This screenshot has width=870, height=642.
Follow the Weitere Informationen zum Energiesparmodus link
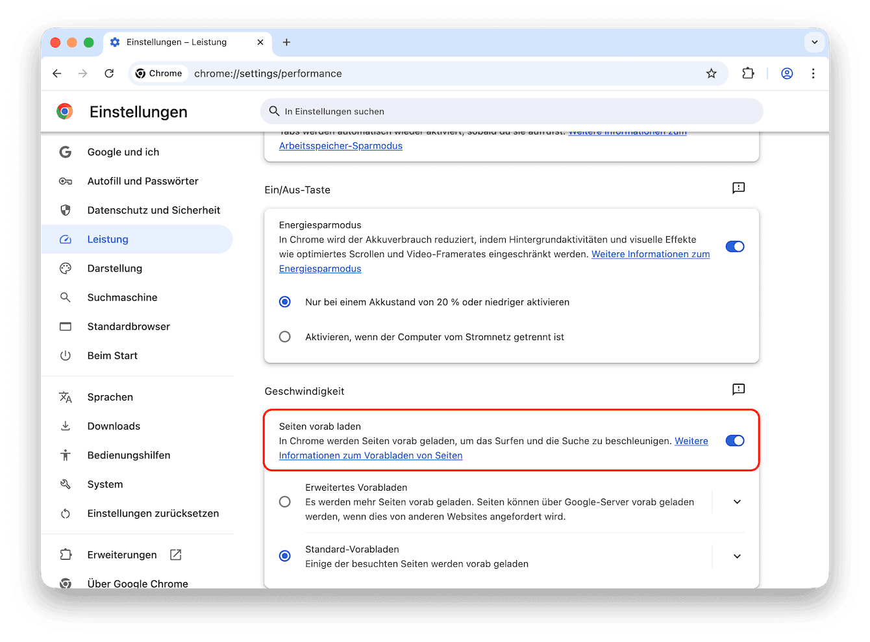coord(650,254)
